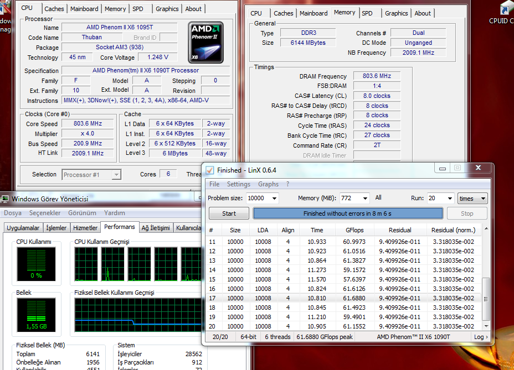Select result row 17 in LinX table
The height and width of the screenshot is (370, 514).
coord(343,298)
